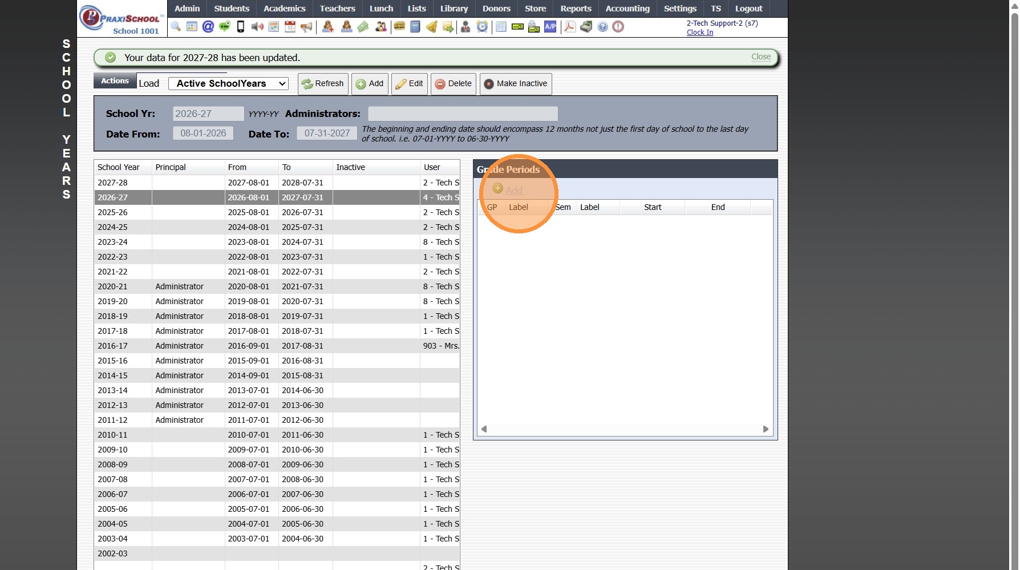Click the hamburger lunch icon
The width and height of the screenshot is (1020, 570).
click(399, 27)
